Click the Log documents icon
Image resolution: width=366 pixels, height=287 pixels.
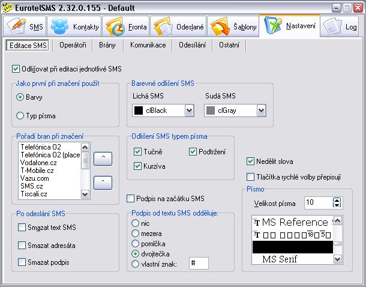click(x=332, y=27)
